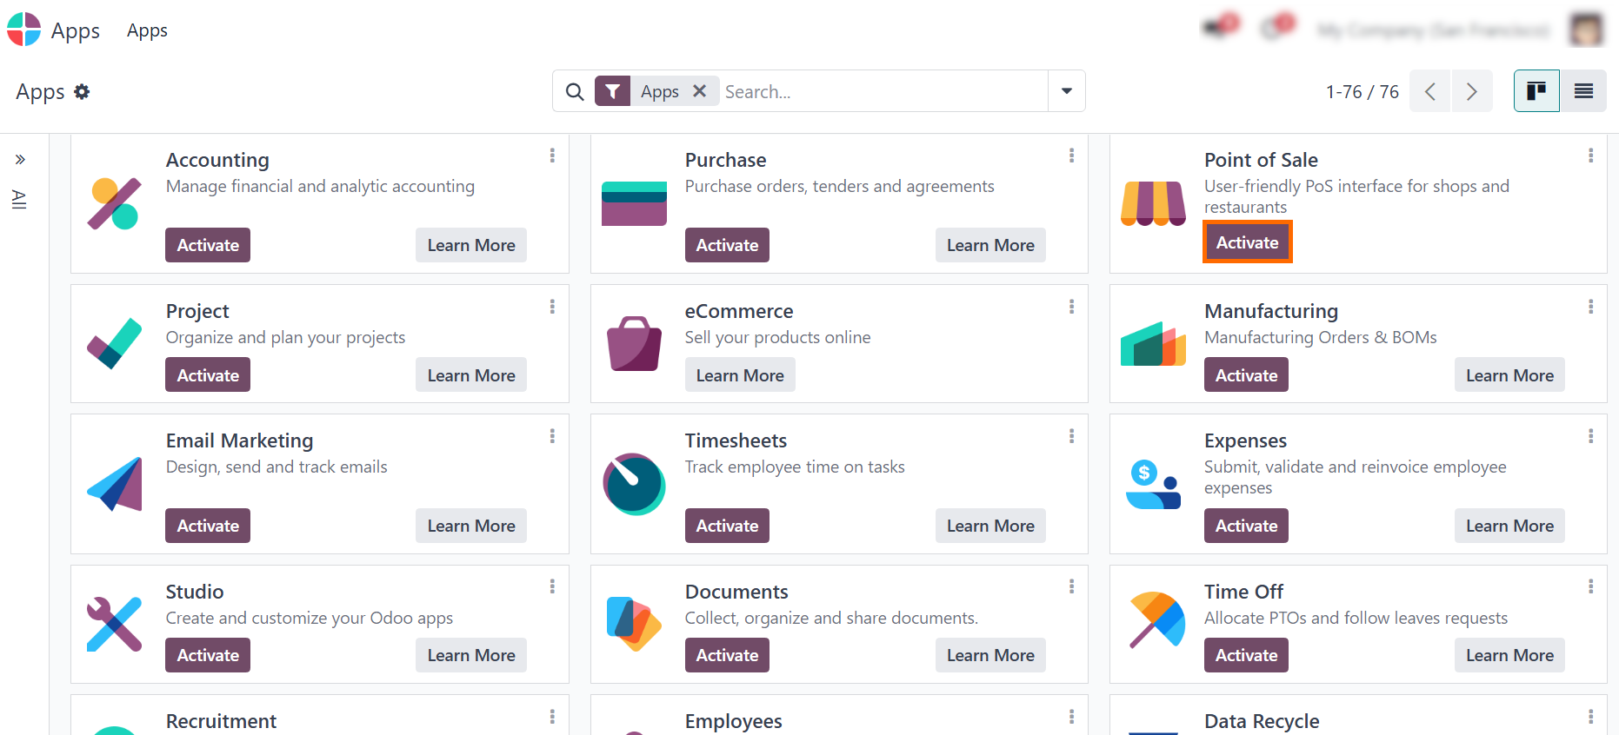Learn More about Studio
This screenshot has width=1619, height=735.
tap(471, 655)
